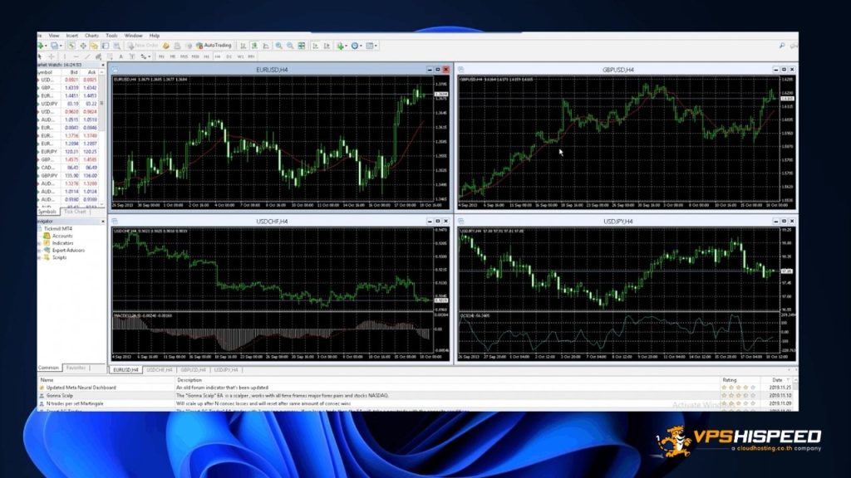Open the arrows objects dropdown in drawing toolbar

(150, 56)
